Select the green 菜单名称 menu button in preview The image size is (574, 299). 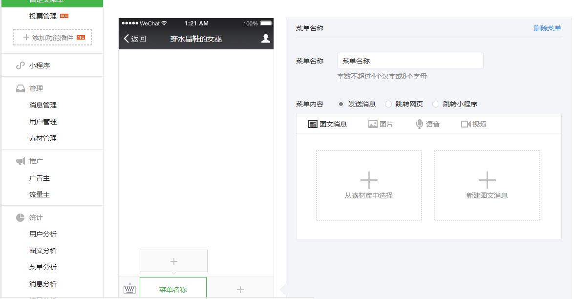173,288
